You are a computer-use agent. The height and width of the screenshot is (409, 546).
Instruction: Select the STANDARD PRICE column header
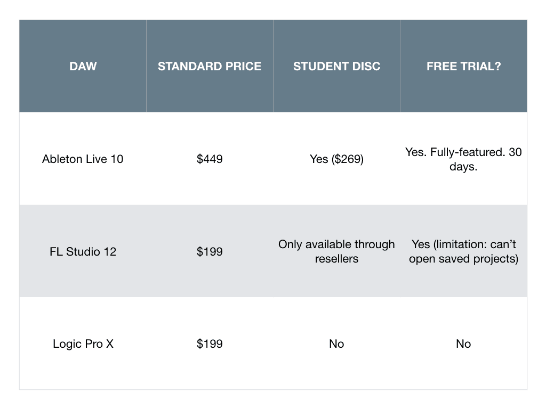pyautogui.click(x=210, y=66)
